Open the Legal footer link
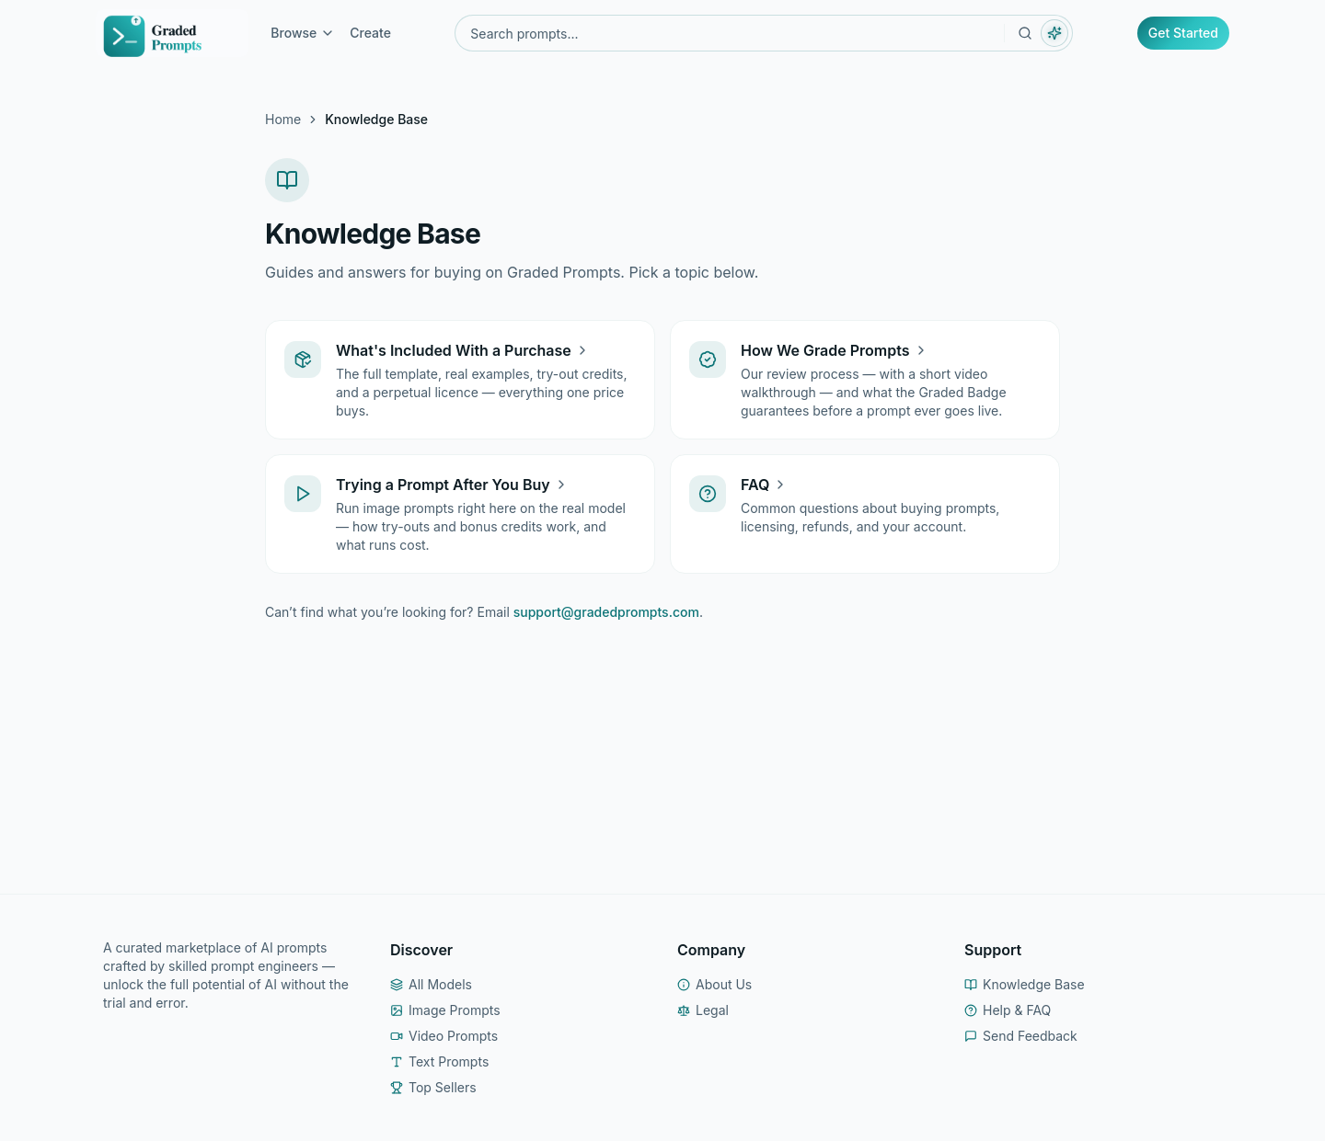1325x1141 pixels. pyautogui.click(x=712, y=1010)
